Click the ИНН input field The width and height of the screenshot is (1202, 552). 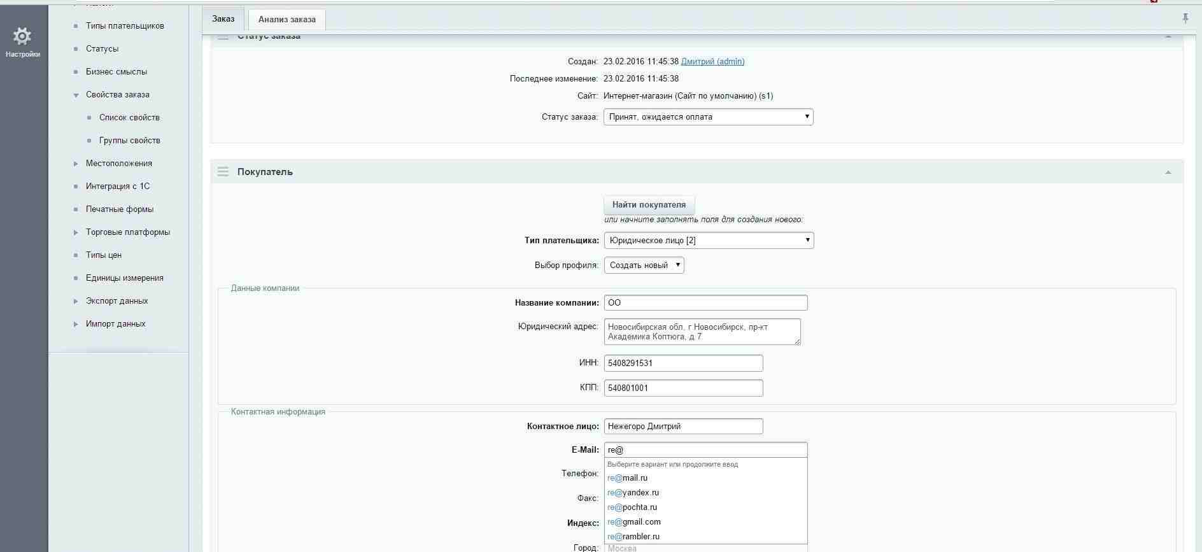(684, 363)
